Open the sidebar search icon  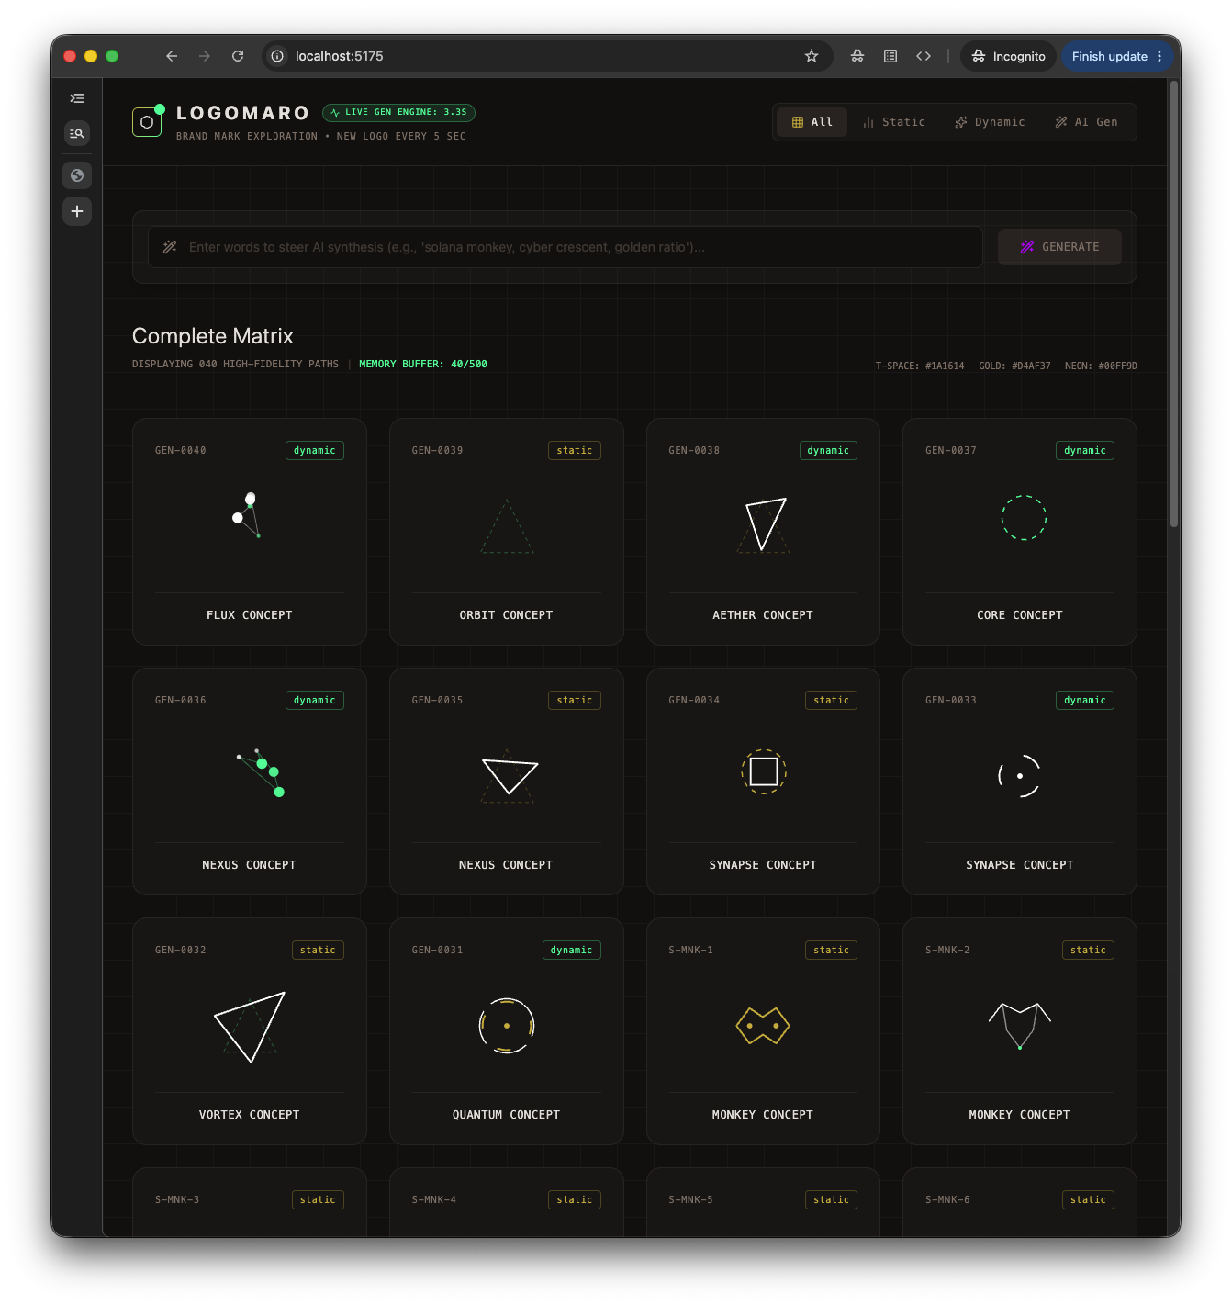(77, 134)
